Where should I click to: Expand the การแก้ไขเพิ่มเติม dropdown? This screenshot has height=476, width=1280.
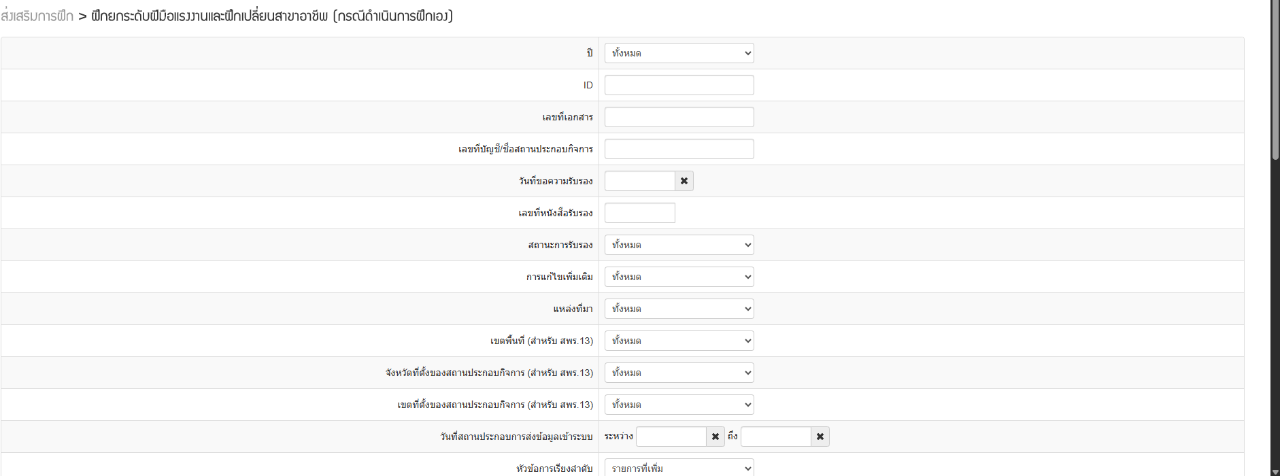[679, 277]
